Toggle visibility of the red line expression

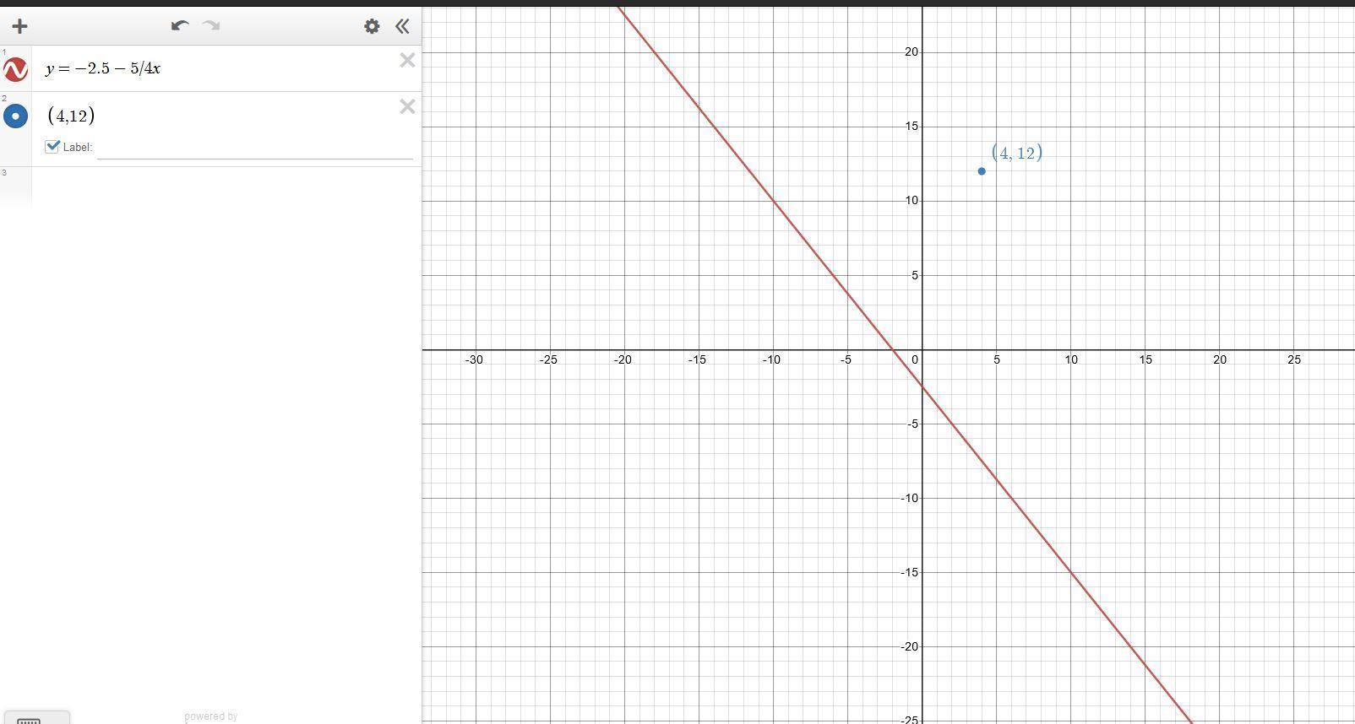[15, 69]
